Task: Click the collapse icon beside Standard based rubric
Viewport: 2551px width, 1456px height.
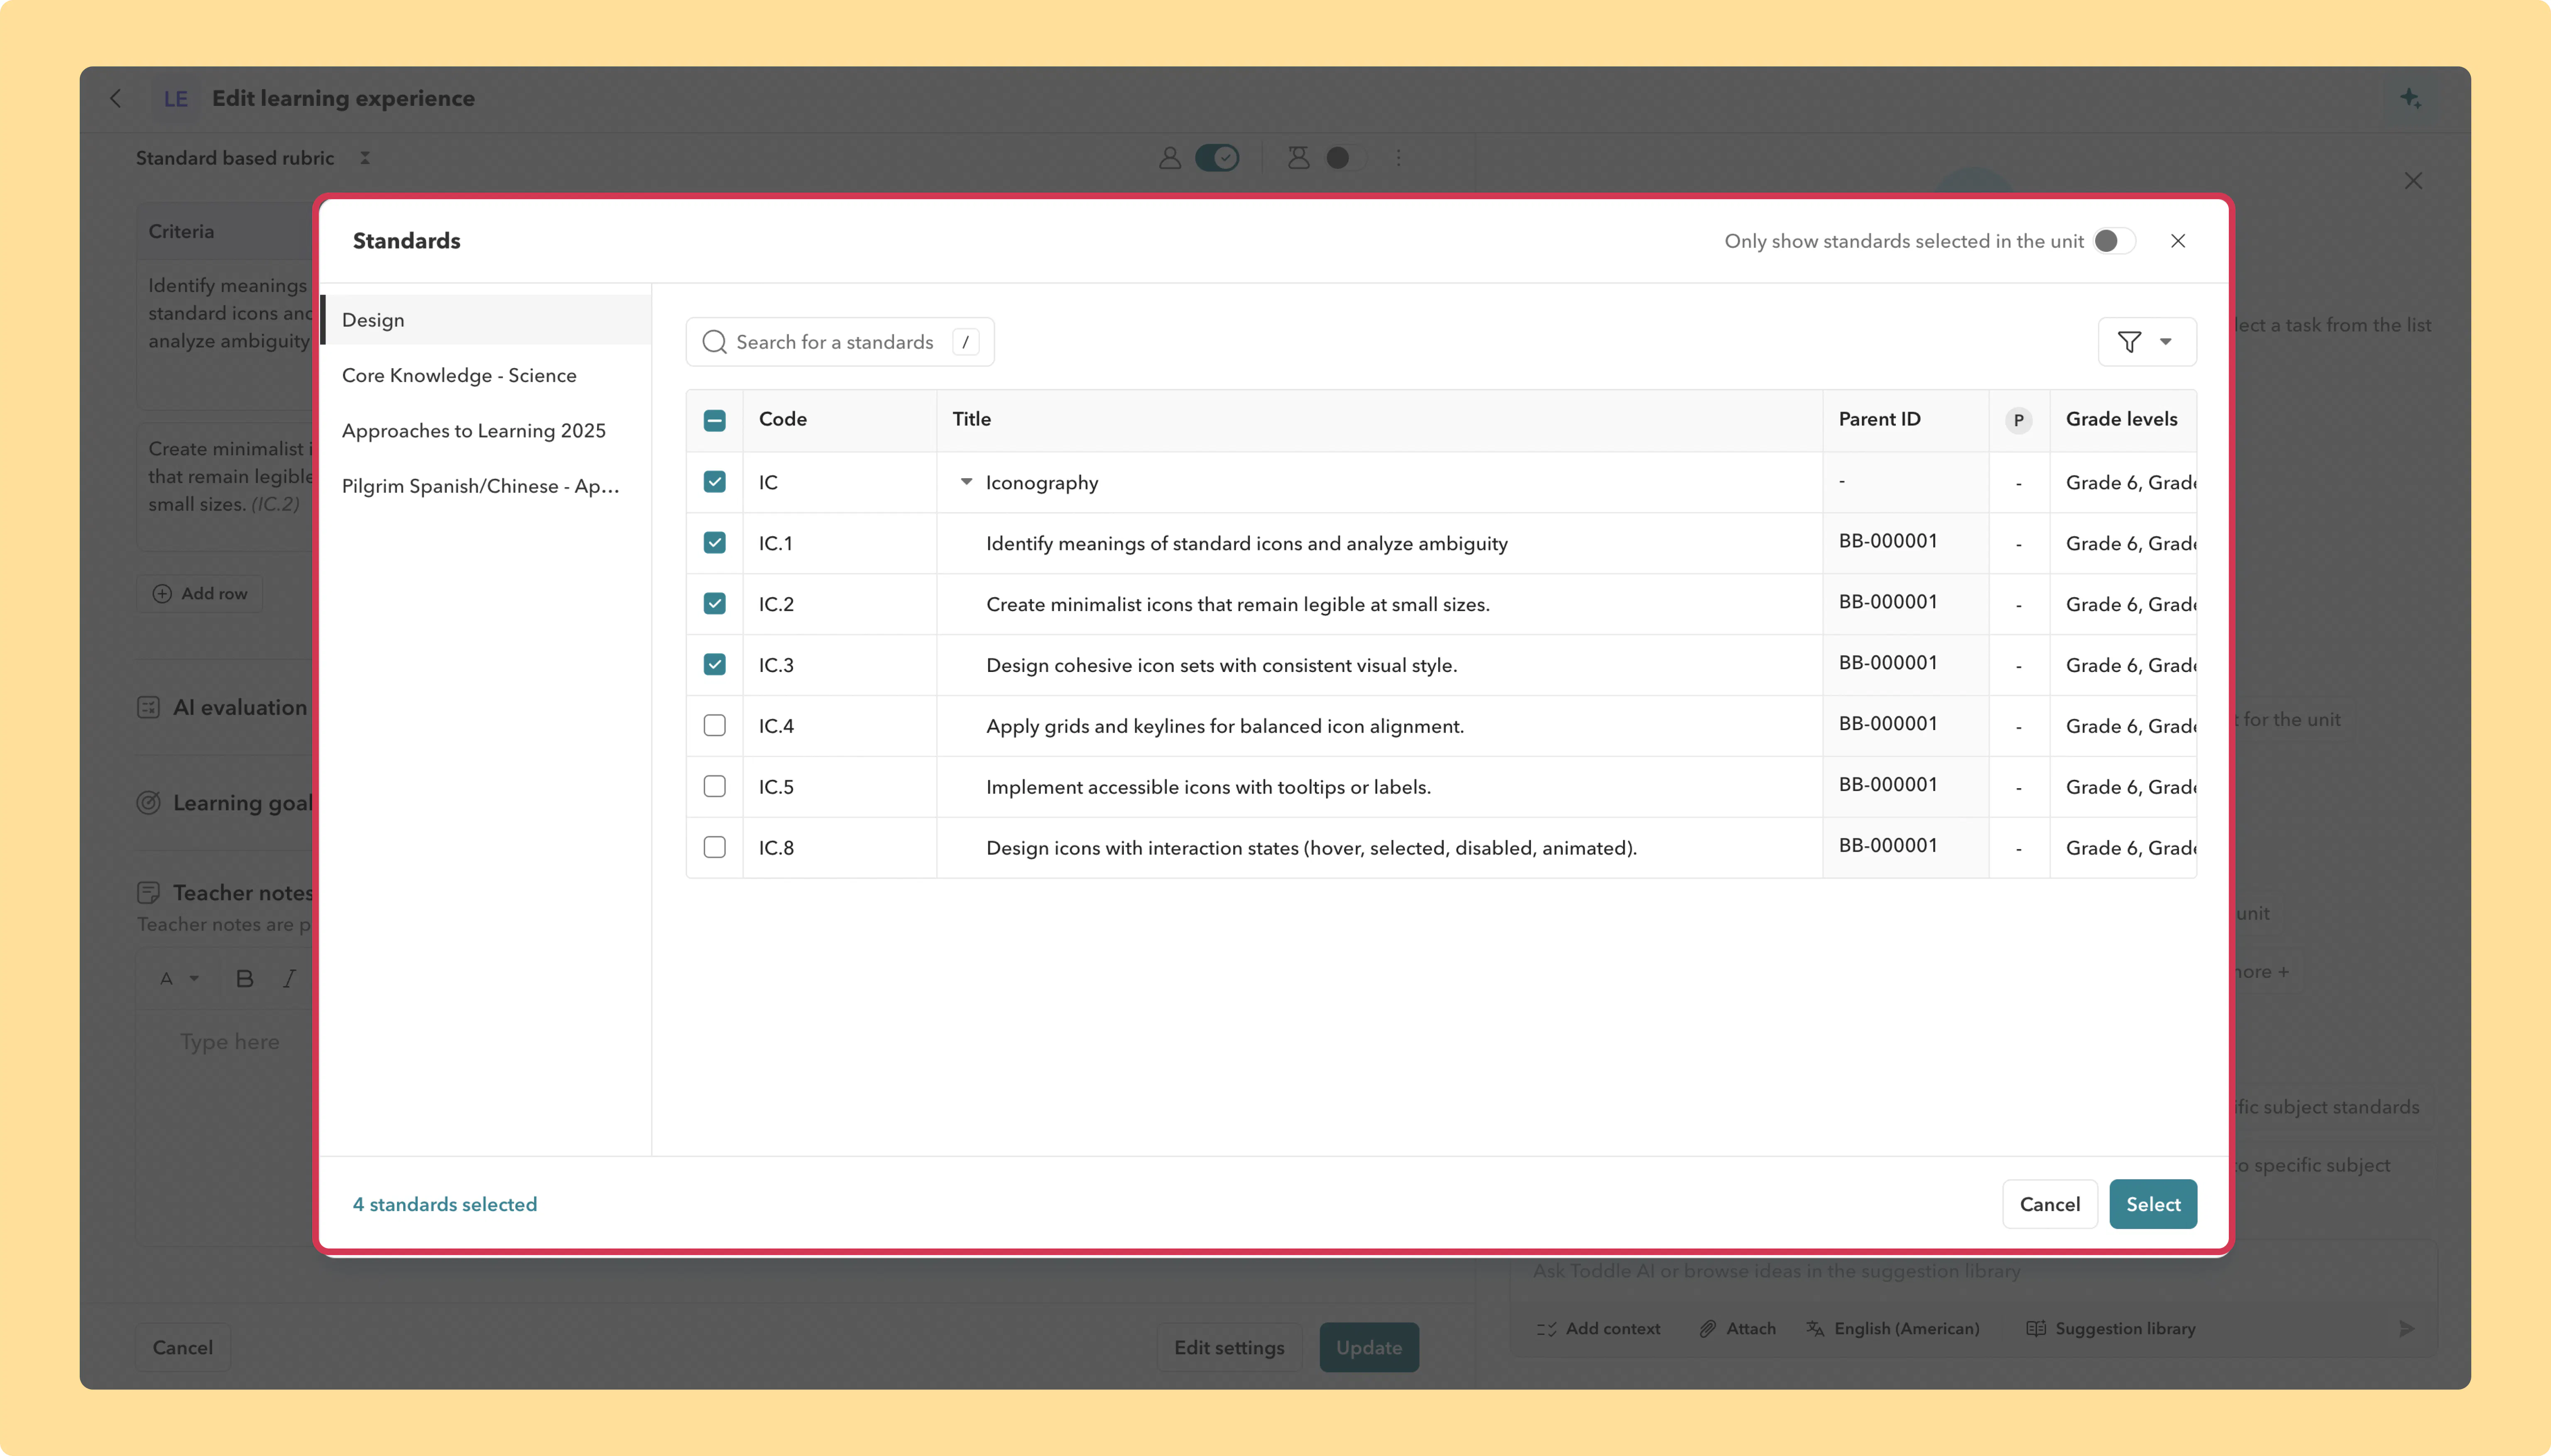Action: [x=365, y=158]
